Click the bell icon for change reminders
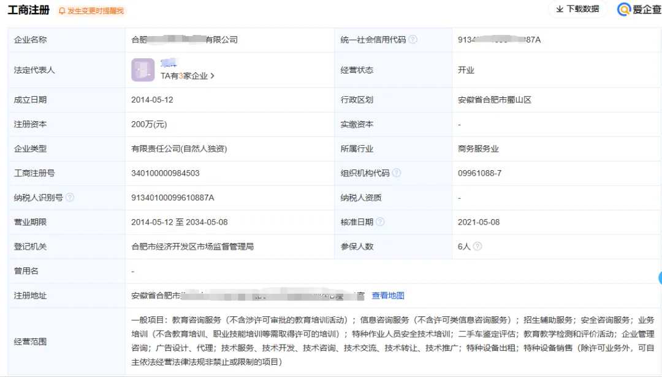 (62, 11)
